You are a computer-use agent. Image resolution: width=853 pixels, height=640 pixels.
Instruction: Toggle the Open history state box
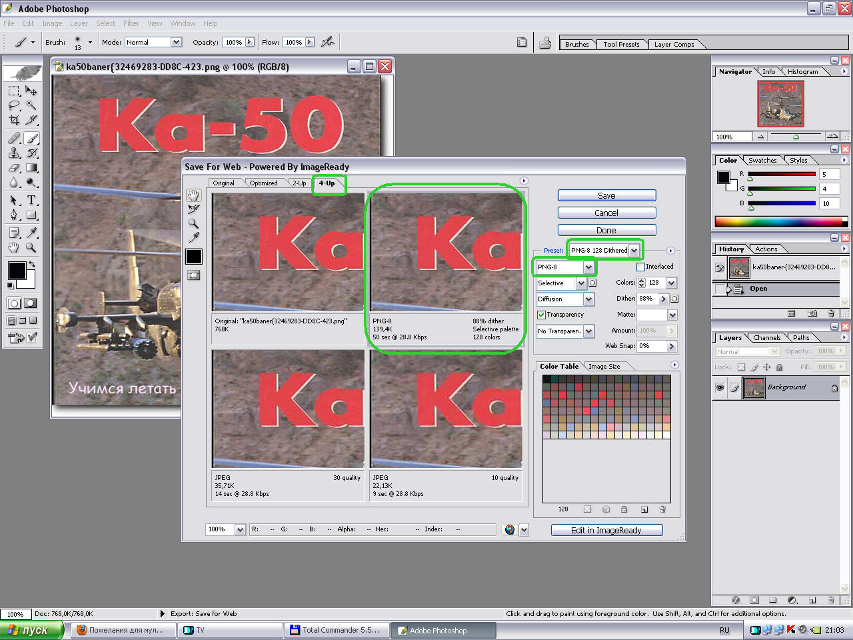click(720, 289)
